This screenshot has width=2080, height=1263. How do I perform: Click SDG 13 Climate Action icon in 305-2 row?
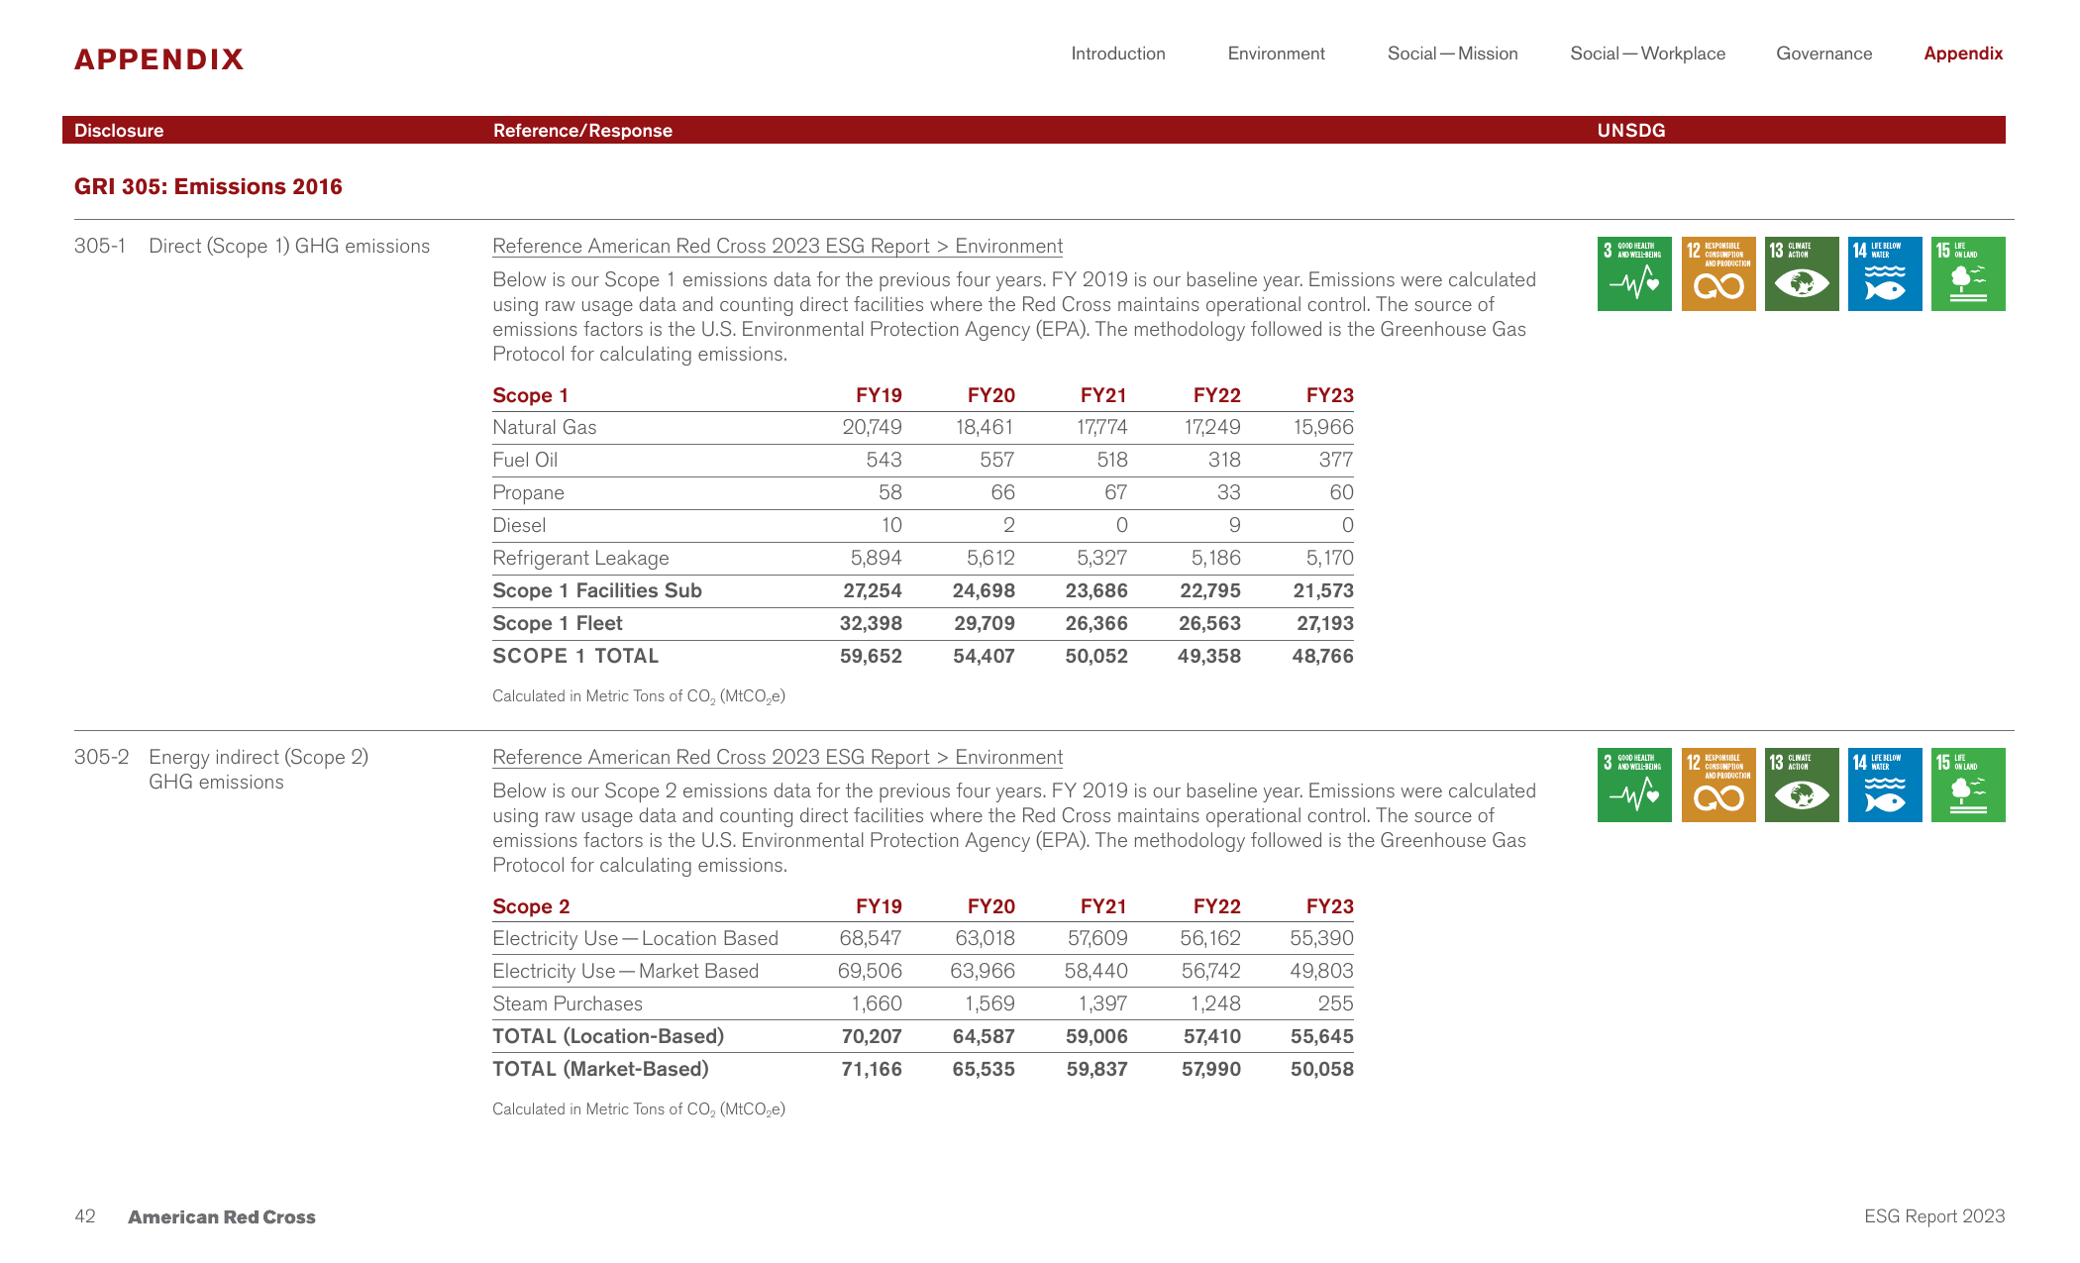point(1802,785)
